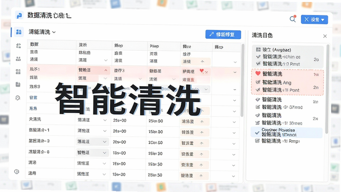The width and height of the screenshot is (341, 192).
Task: Click the up-arrow cell in the 夫清洗 row
Action: pos(195,122)
